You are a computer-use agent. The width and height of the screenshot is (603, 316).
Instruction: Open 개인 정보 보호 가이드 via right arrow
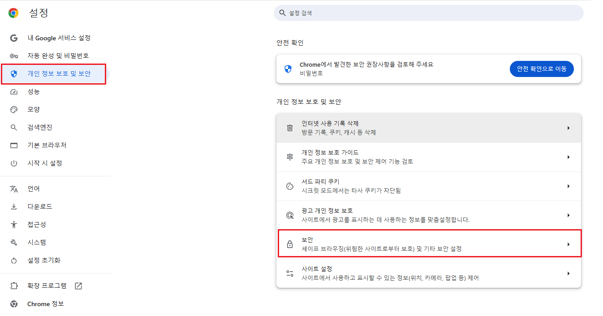pyautogui.click(x=569, y=157)
